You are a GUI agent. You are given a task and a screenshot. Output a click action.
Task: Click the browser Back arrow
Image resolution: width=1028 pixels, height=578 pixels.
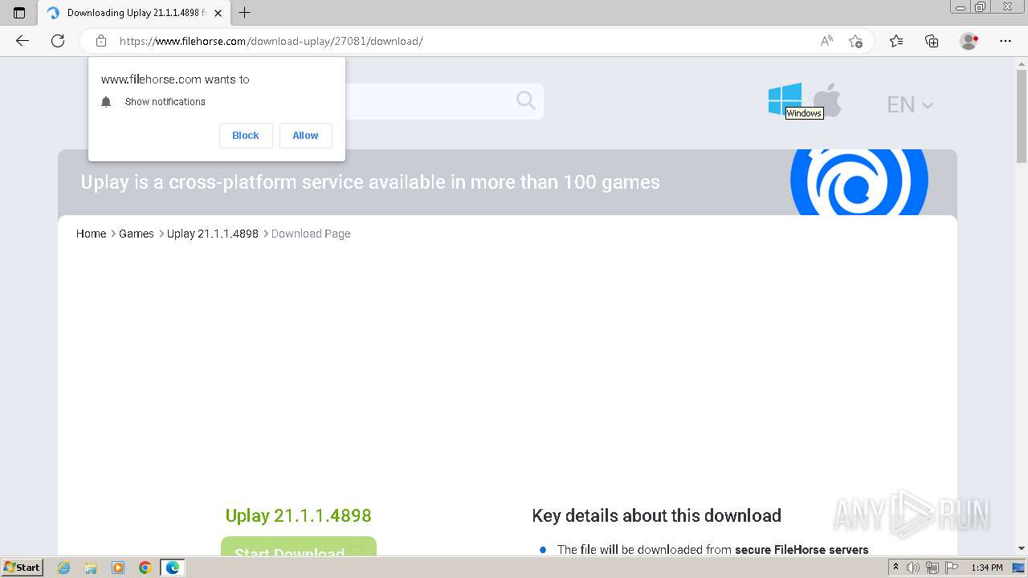click(22, 41)
